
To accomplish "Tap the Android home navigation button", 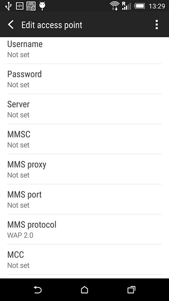I will pos(84,290).
